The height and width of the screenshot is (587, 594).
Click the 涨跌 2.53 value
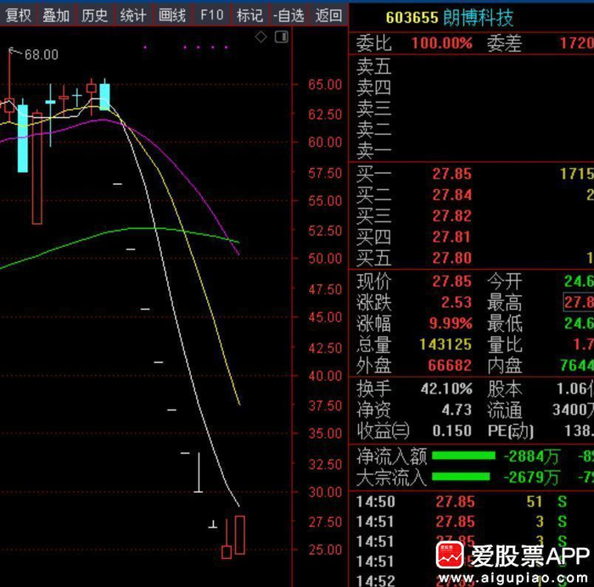[x=457, y=303]
